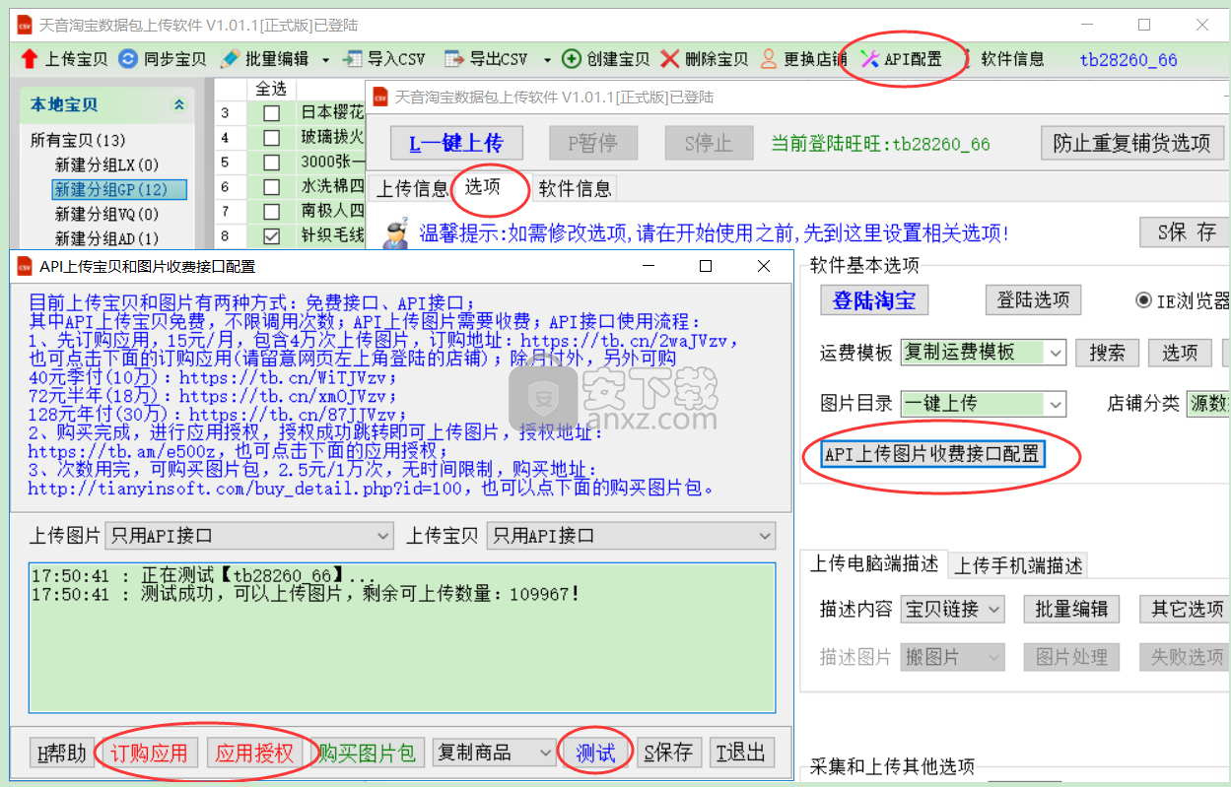Select 所有宝贝(13) in the tree
The width and height of the screenshot is (1231, 787).
tap(78, 140)
